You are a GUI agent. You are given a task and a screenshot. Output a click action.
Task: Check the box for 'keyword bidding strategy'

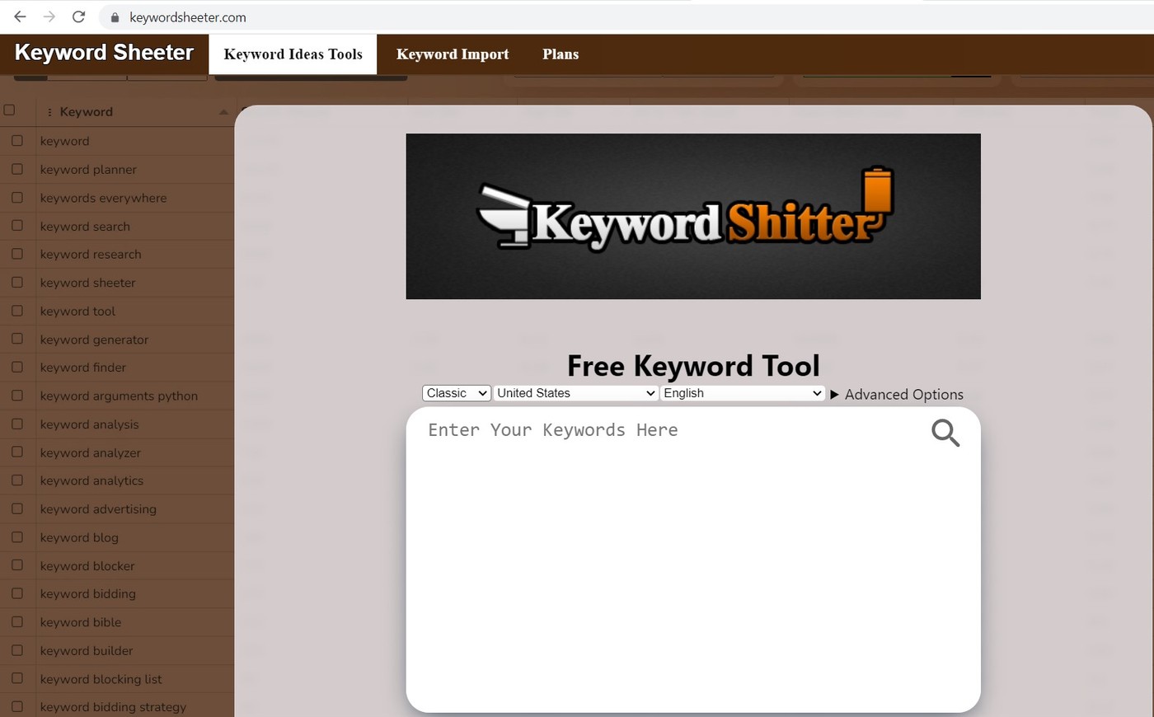(17, 706)
